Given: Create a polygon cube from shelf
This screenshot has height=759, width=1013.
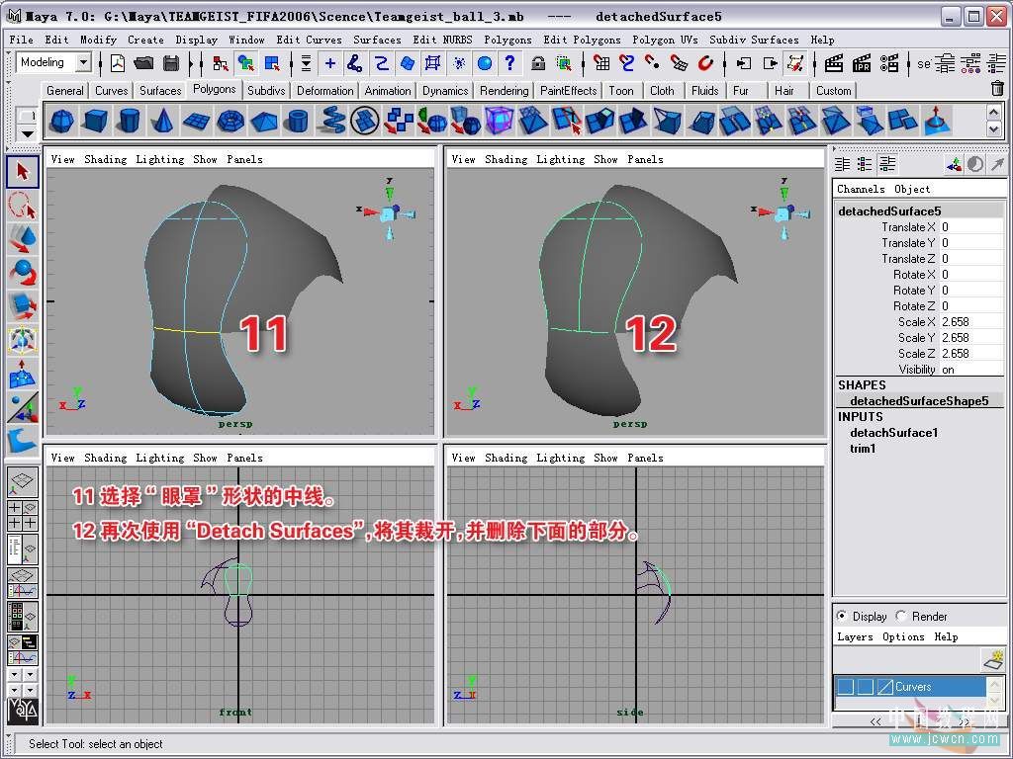Looking at the screenshot, I should [95, 121].
